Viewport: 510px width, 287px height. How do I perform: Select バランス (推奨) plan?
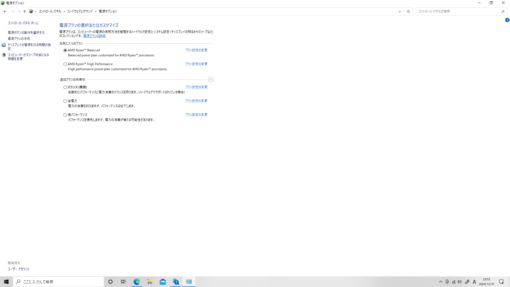tap(65, 87)
